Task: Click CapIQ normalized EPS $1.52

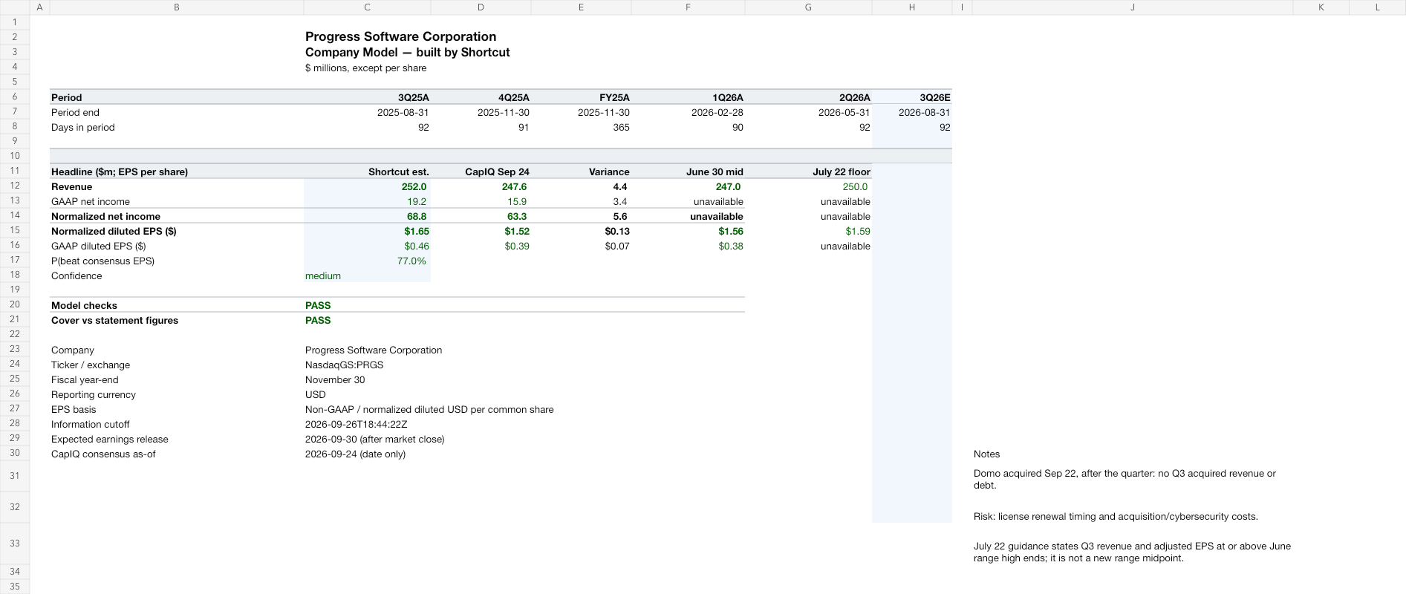Action: tap(517, 231)
